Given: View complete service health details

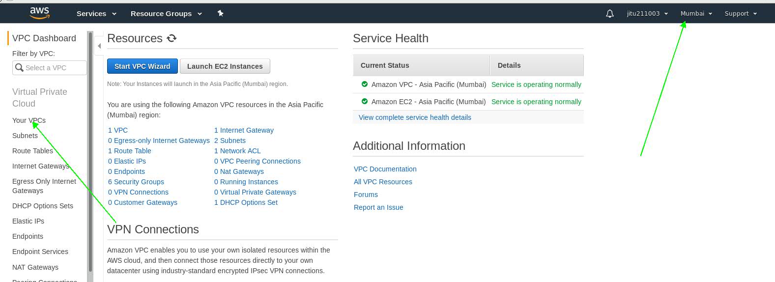Looking at the screenshot, I should (415, 117).
